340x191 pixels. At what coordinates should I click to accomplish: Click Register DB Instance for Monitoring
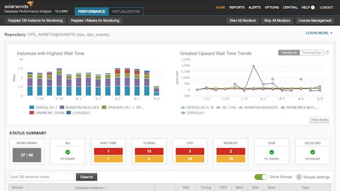(35, 21)
